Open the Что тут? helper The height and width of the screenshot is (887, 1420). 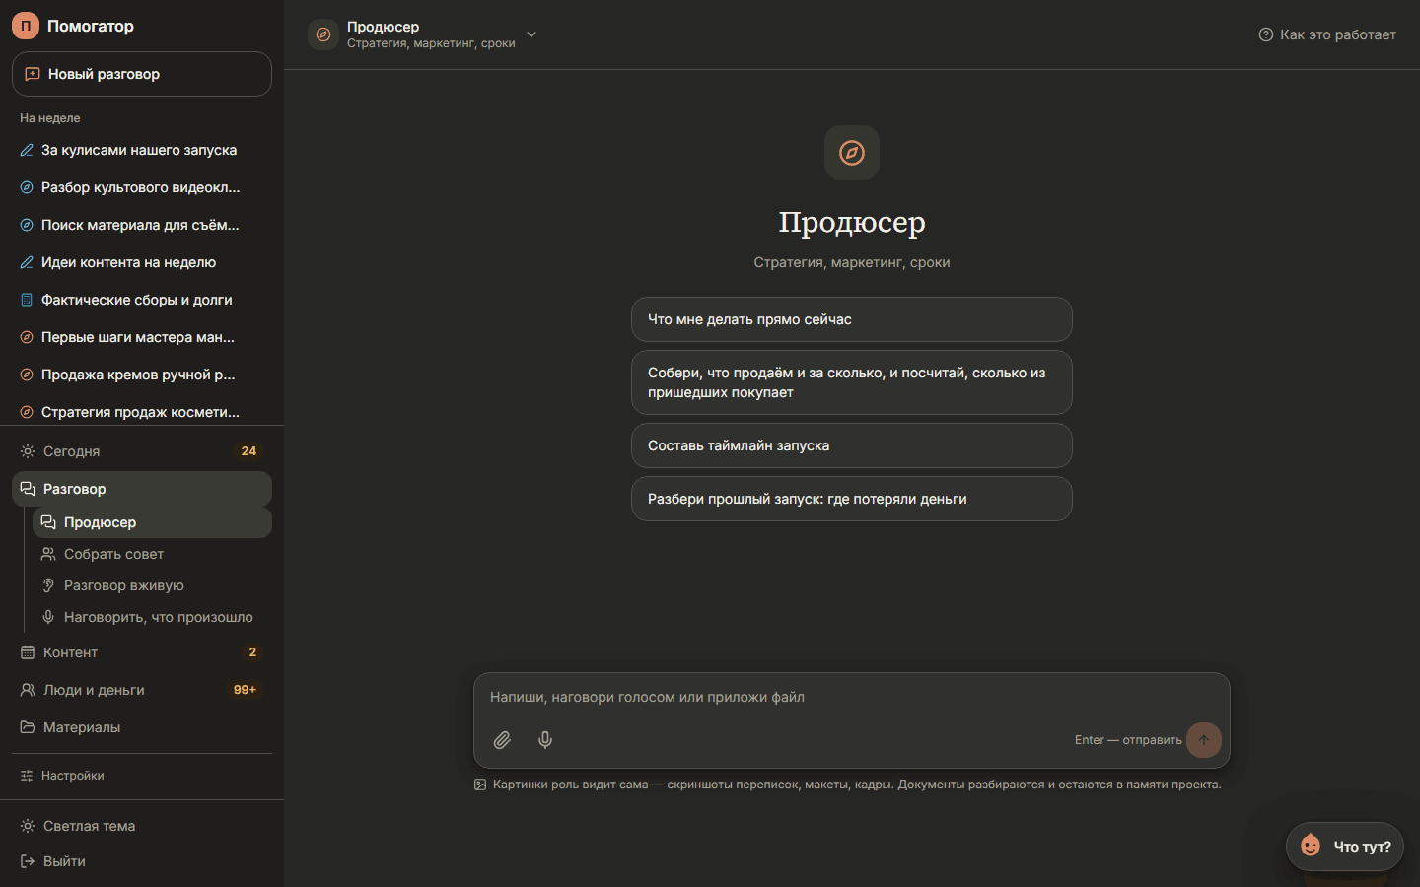pyautogui.click(x=1345, y=847)
